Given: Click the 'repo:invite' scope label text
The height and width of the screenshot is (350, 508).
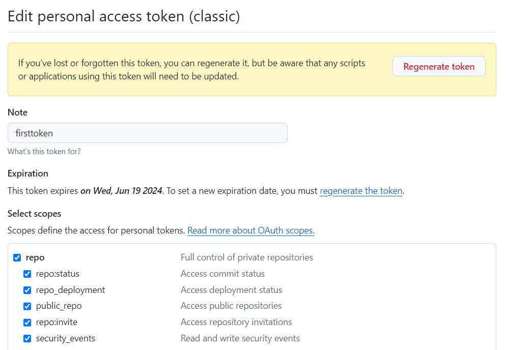Looking at the screenshot, I should point(57,323).
